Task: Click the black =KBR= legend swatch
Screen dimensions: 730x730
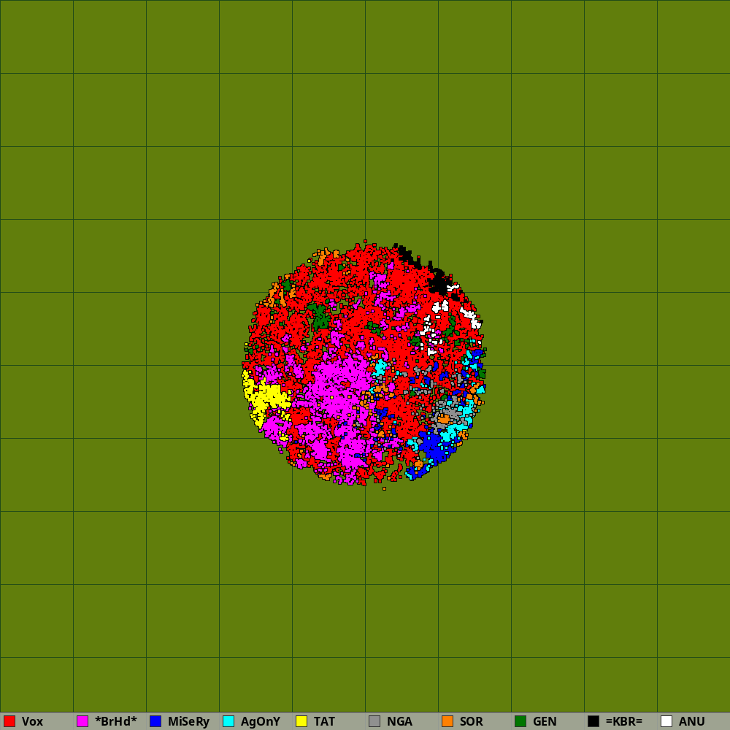Action: tap(593, 721)
